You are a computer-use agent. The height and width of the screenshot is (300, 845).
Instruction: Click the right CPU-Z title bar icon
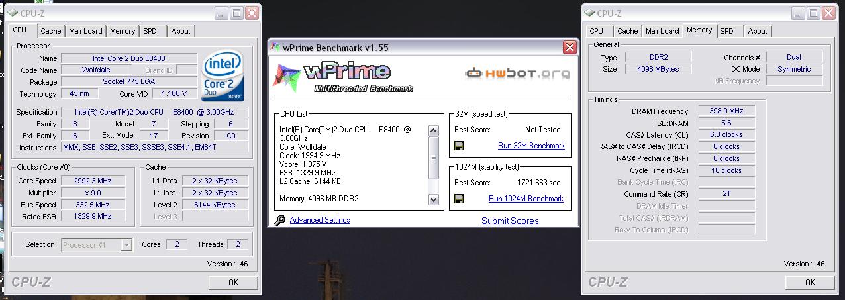tap(590, 13)
